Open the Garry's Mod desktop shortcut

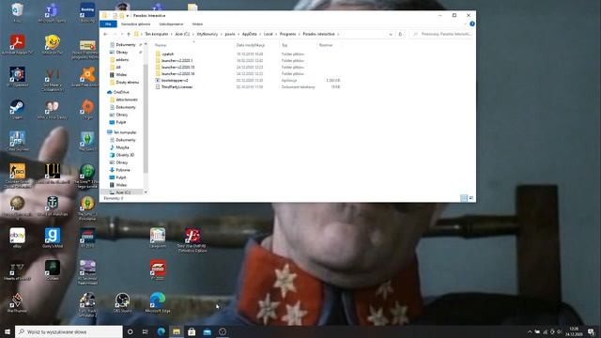click(53, 238)
